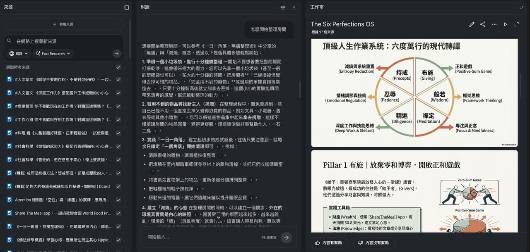
Task: Send chat message with arrow button
Action: (x=286, y=237)
